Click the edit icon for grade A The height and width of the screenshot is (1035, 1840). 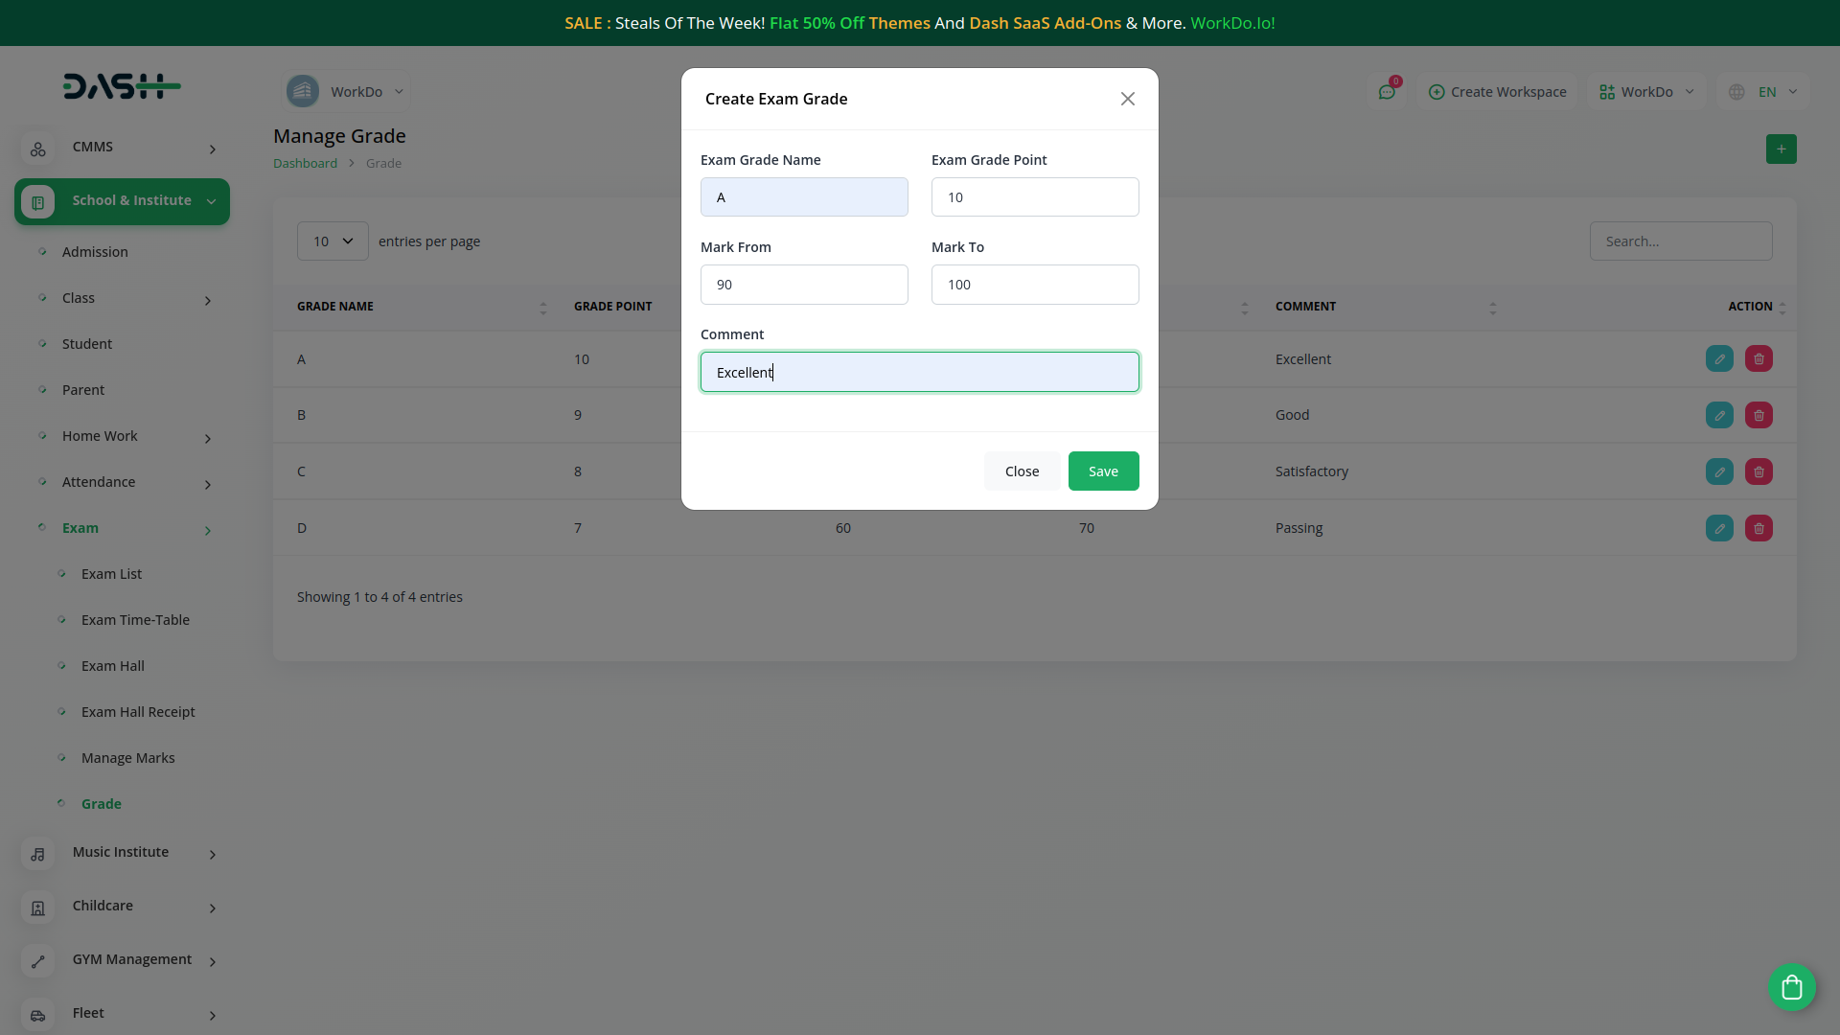click(1719, 359)
